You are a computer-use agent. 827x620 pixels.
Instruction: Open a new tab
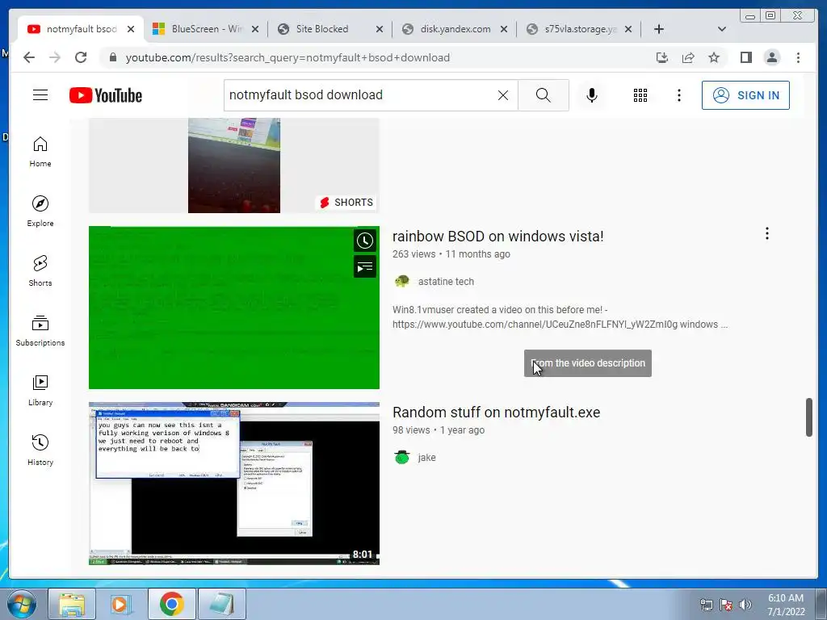coord(659,29)
